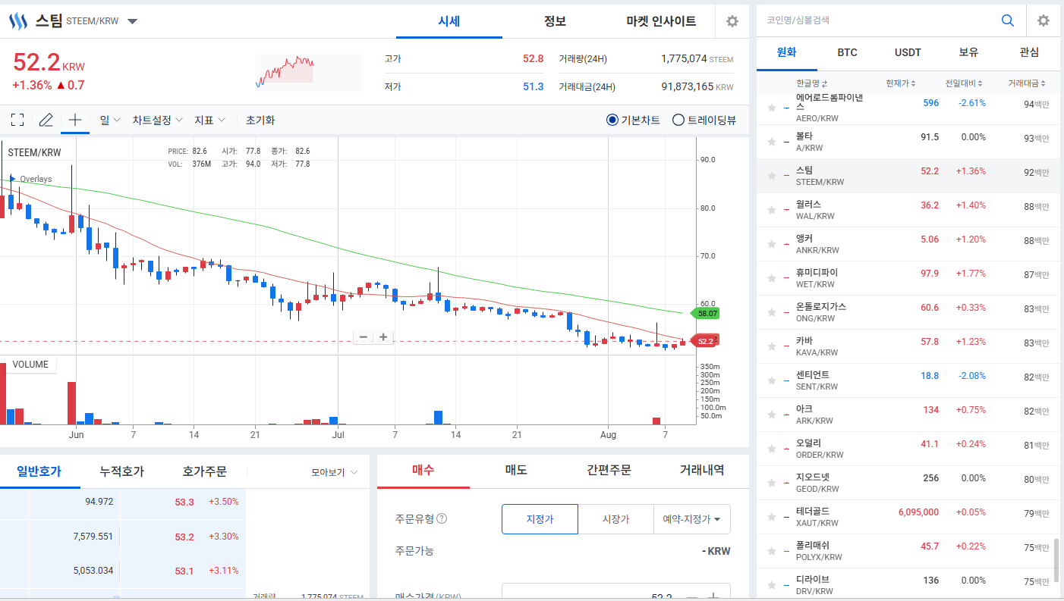Select the 원화 market tab

point(787,52)
